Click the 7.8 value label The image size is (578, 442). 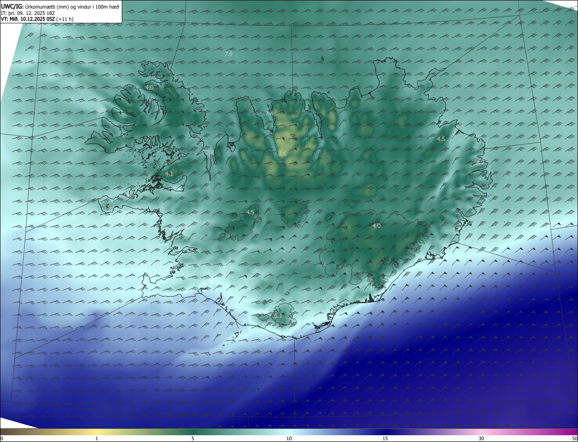(210, 153)
